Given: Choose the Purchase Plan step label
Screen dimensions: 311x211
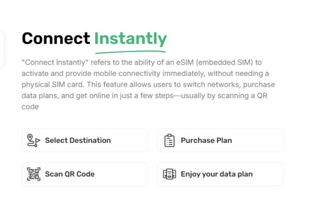Looking at the screenshot, I should point(206,140).
